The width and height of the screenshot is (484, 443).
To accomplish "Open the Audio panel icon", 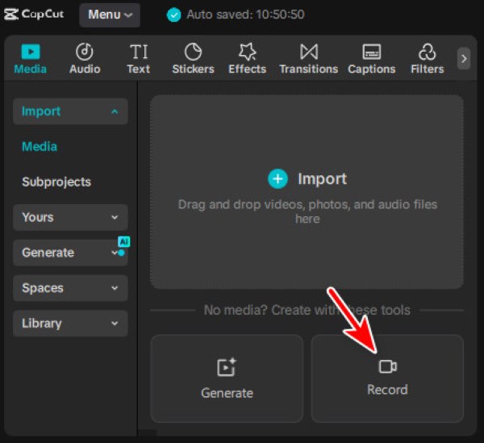I will tap(84, 52).
